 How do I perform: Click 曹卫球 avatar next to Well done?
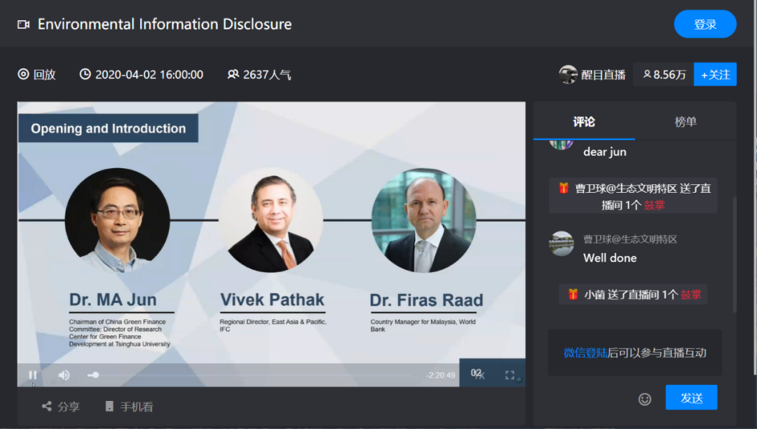(561, 244)
